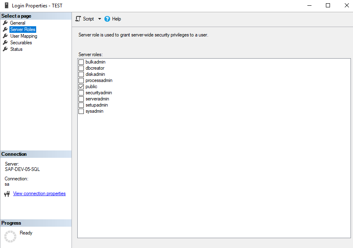The width and height of the screenshot is (353, 248).
Task: Click the blue Help question mark icon
Action: pos(107,19)
